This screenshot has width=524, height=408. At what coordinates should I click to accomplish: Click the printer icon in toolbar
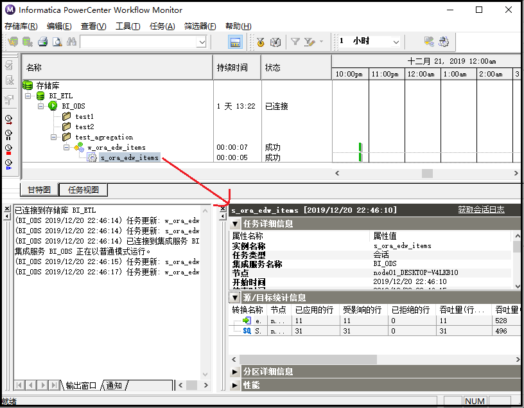[x=43, y=42]
